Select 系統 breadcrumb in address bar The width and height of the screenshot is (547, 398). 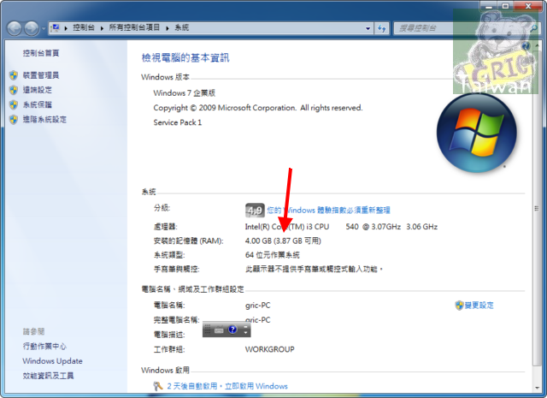pyautogui.click(x=182, y=27)
